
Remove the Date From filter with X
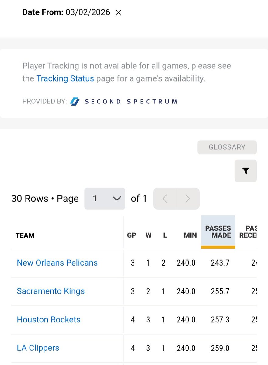[118, 13]
